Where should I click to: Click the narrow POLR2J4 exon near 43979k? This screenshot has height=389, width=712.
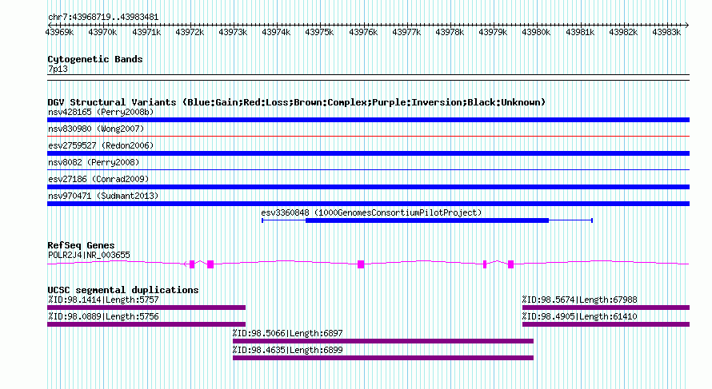point(485,264)
